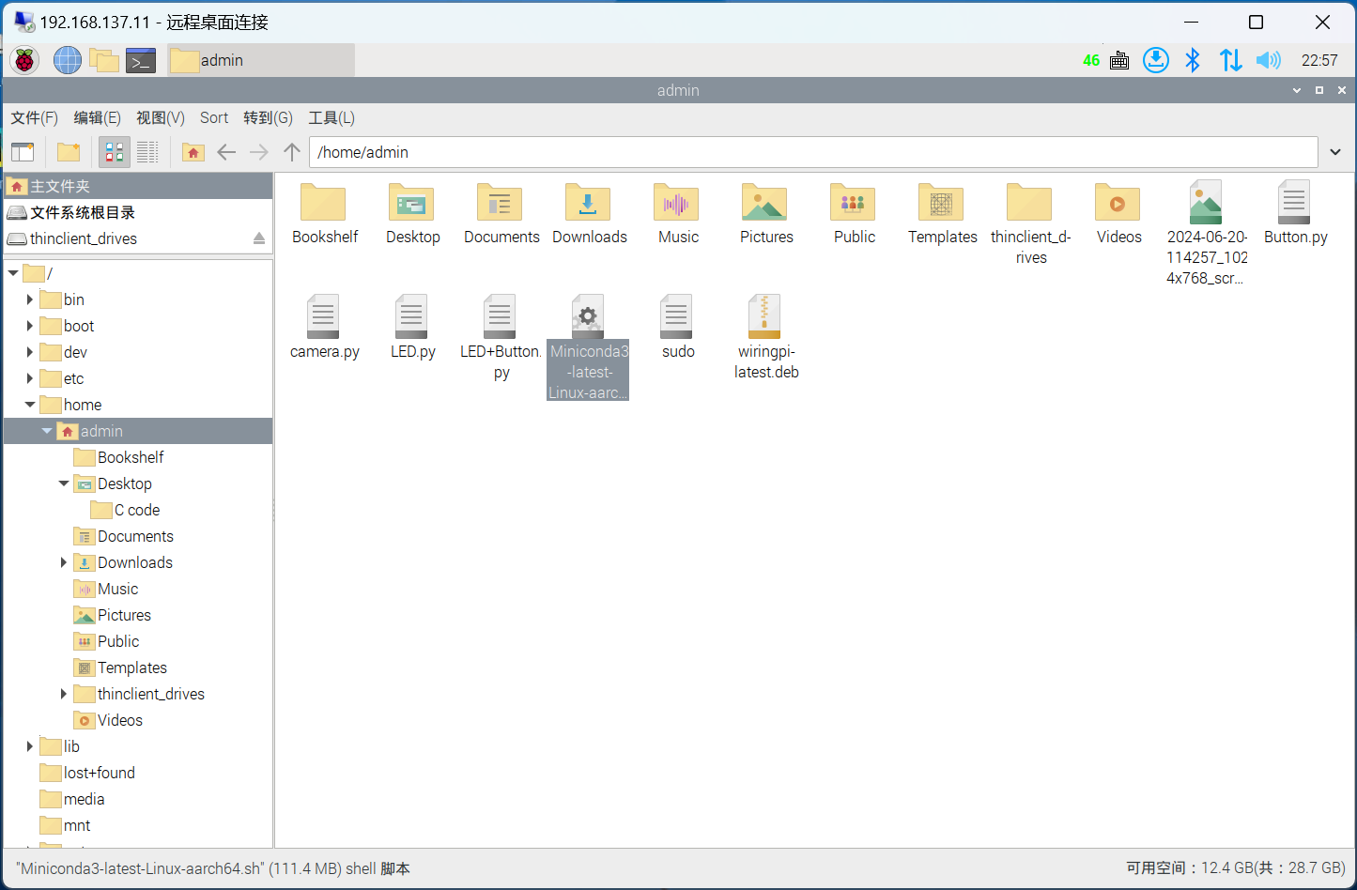This screenshot has height=890, width=1357.
Task: Select the Music folder icon
Action: 677,202
